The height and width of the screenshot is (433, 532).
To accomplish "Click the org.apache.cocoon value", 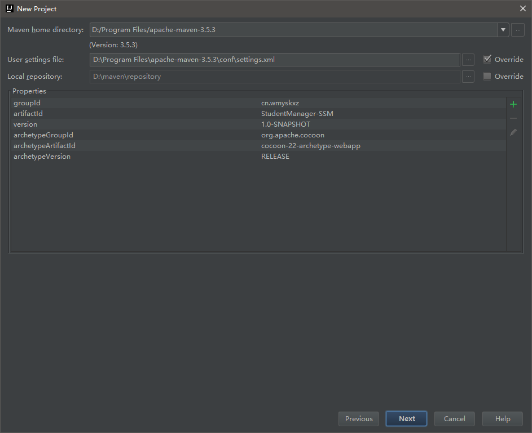I will (292, 135).
